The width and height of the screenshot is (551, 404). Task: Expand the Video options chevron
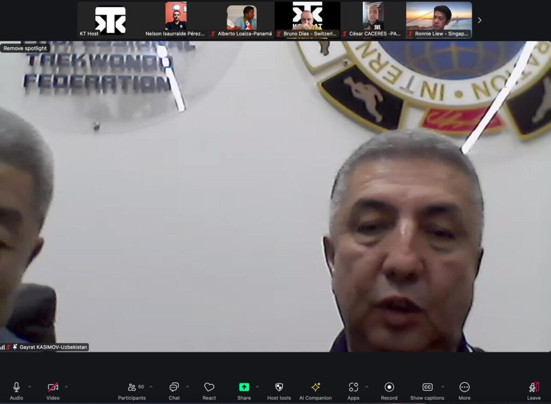66,387
